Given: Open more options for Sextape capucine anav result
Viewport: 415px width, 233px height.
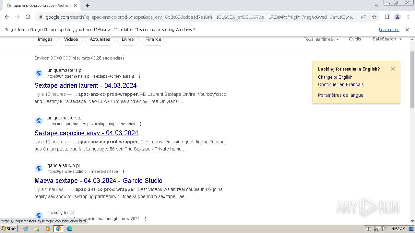Looking at the screenshot, I should (140, 124).
